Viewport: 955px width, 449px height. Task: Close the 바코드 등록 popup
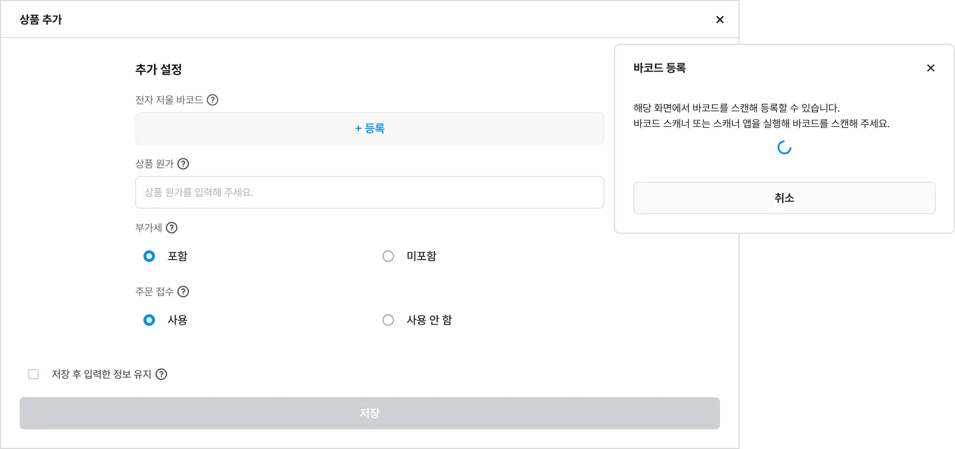(x=930, y=68)
